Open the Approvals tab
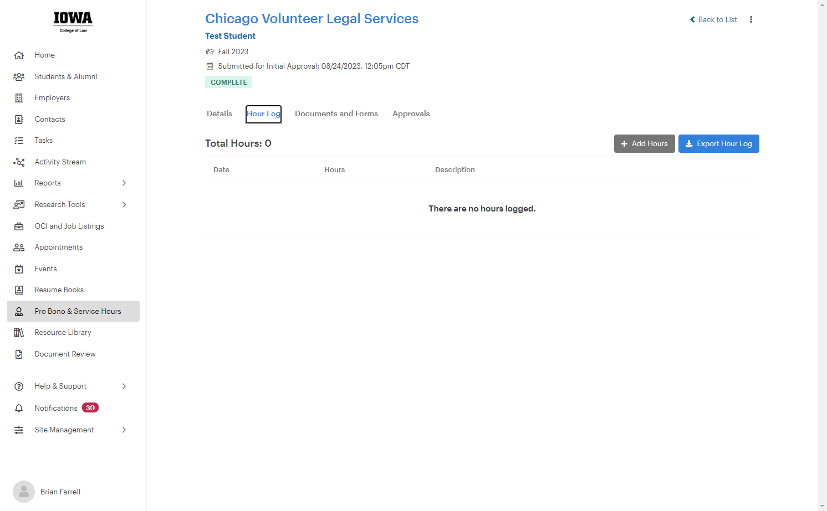Screen dimensions: 827x511 pos(411,114)
